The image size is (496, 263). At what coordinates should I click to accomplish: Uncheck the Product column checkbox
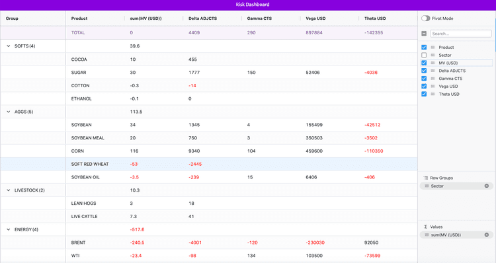(x=424, y=47)
